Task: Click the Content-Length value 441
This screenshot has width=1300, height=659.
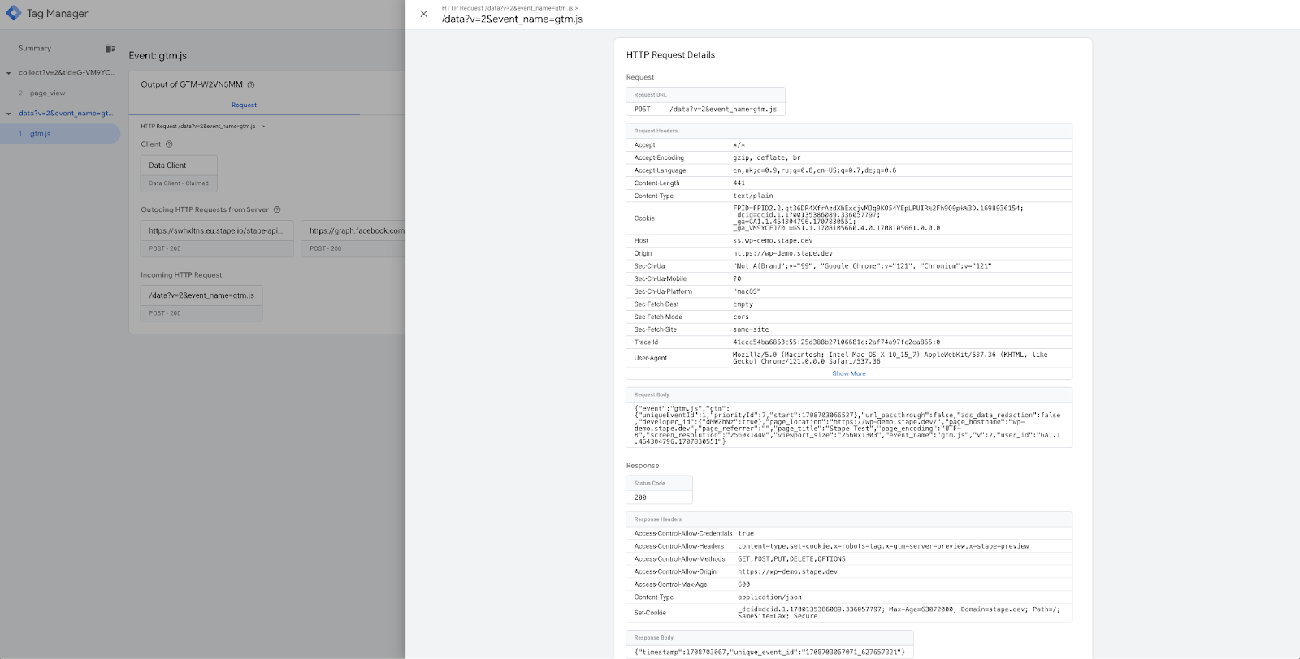Action: [739, 183]
